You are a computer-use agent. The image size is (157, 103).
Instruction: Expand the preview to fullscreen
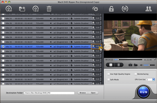click(155, 59)
